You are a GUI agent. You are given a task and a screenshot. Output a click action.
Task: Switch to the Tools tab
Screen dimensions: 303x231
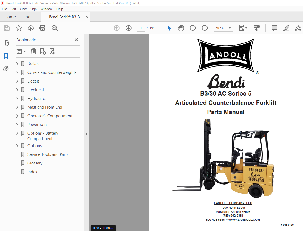click(29, 17)
